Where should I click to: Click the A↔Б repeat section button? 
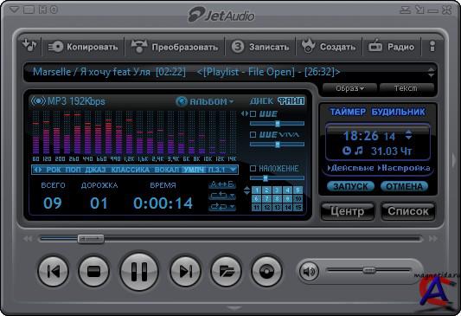pyautogui.click(x=222, y=184)
